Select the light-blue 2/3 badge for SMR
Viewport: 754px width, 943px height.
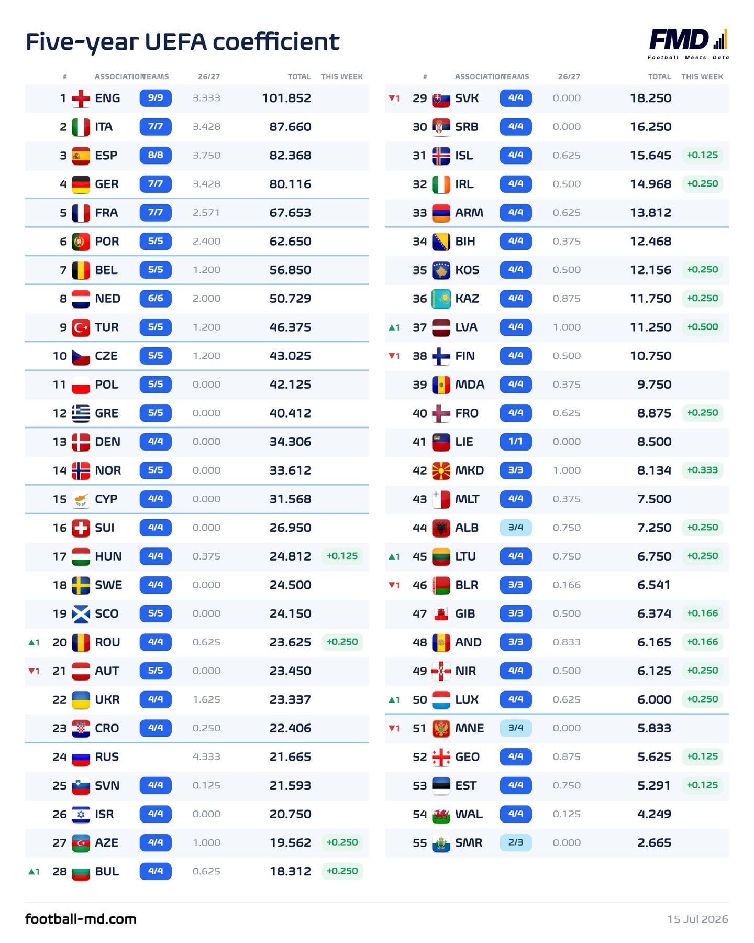pos(516,842)
